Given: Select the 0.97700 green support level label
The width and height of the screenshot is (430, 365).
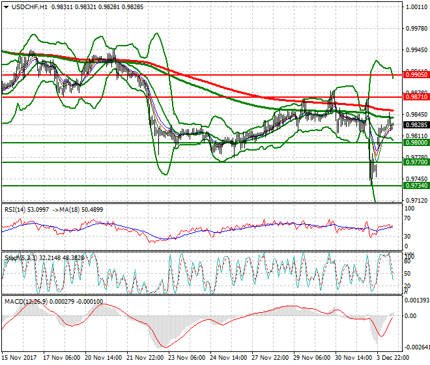Looking at the screenshot, I should [x=416, y=162].
